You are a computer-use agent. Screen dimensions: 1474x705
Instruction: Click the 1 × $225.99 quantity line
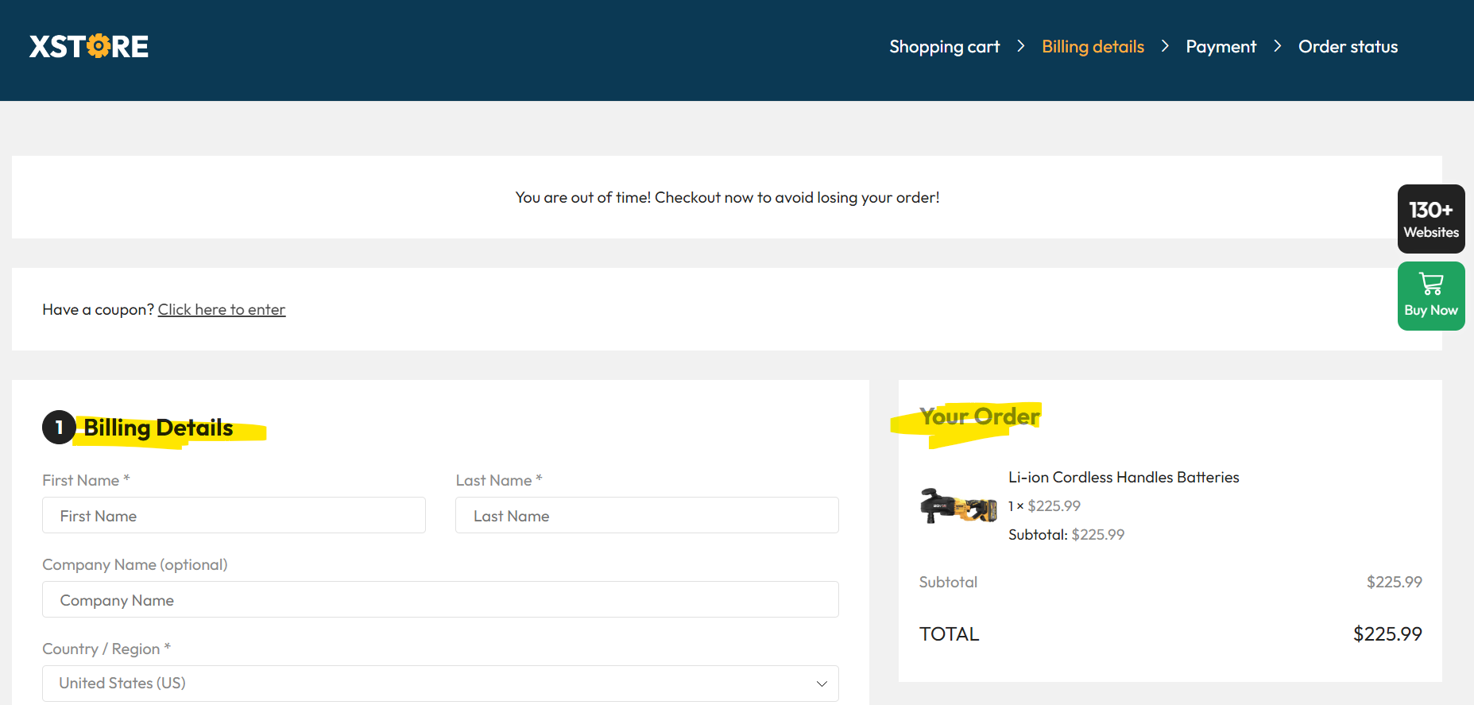point(1044,506)
